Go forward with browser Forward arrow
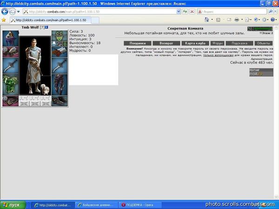The width and height of the screenshot is (279, 209). tap(12, 12)
